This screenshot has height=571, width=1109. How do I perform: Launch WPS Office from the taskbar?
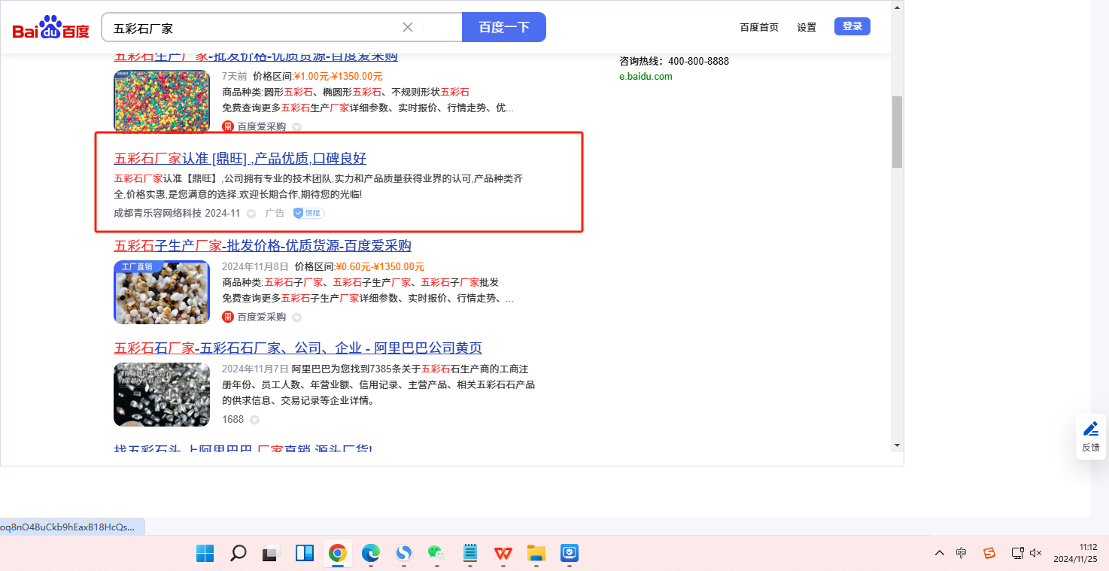[503, 554]
